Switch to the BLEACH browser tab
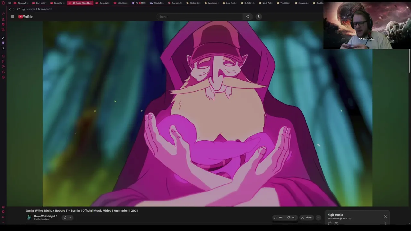411x231 pixels. point(248,3)
